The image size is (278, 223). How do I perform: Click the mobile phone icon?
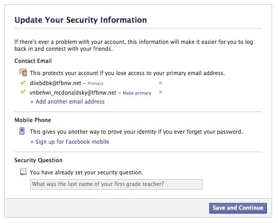tap(22, 131)
